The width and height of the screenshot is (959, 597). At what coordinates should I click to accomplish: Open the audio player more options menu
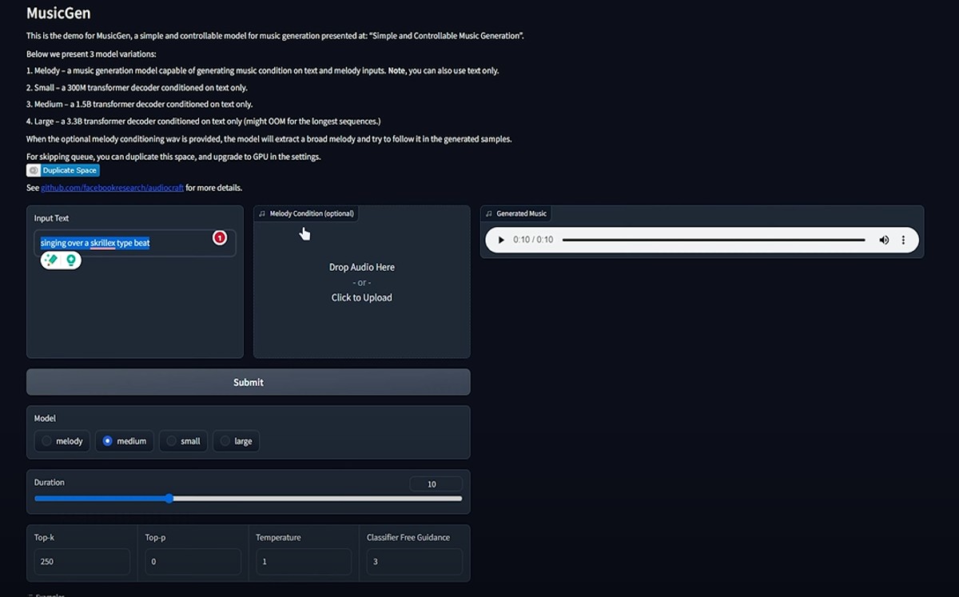(904, 240)
